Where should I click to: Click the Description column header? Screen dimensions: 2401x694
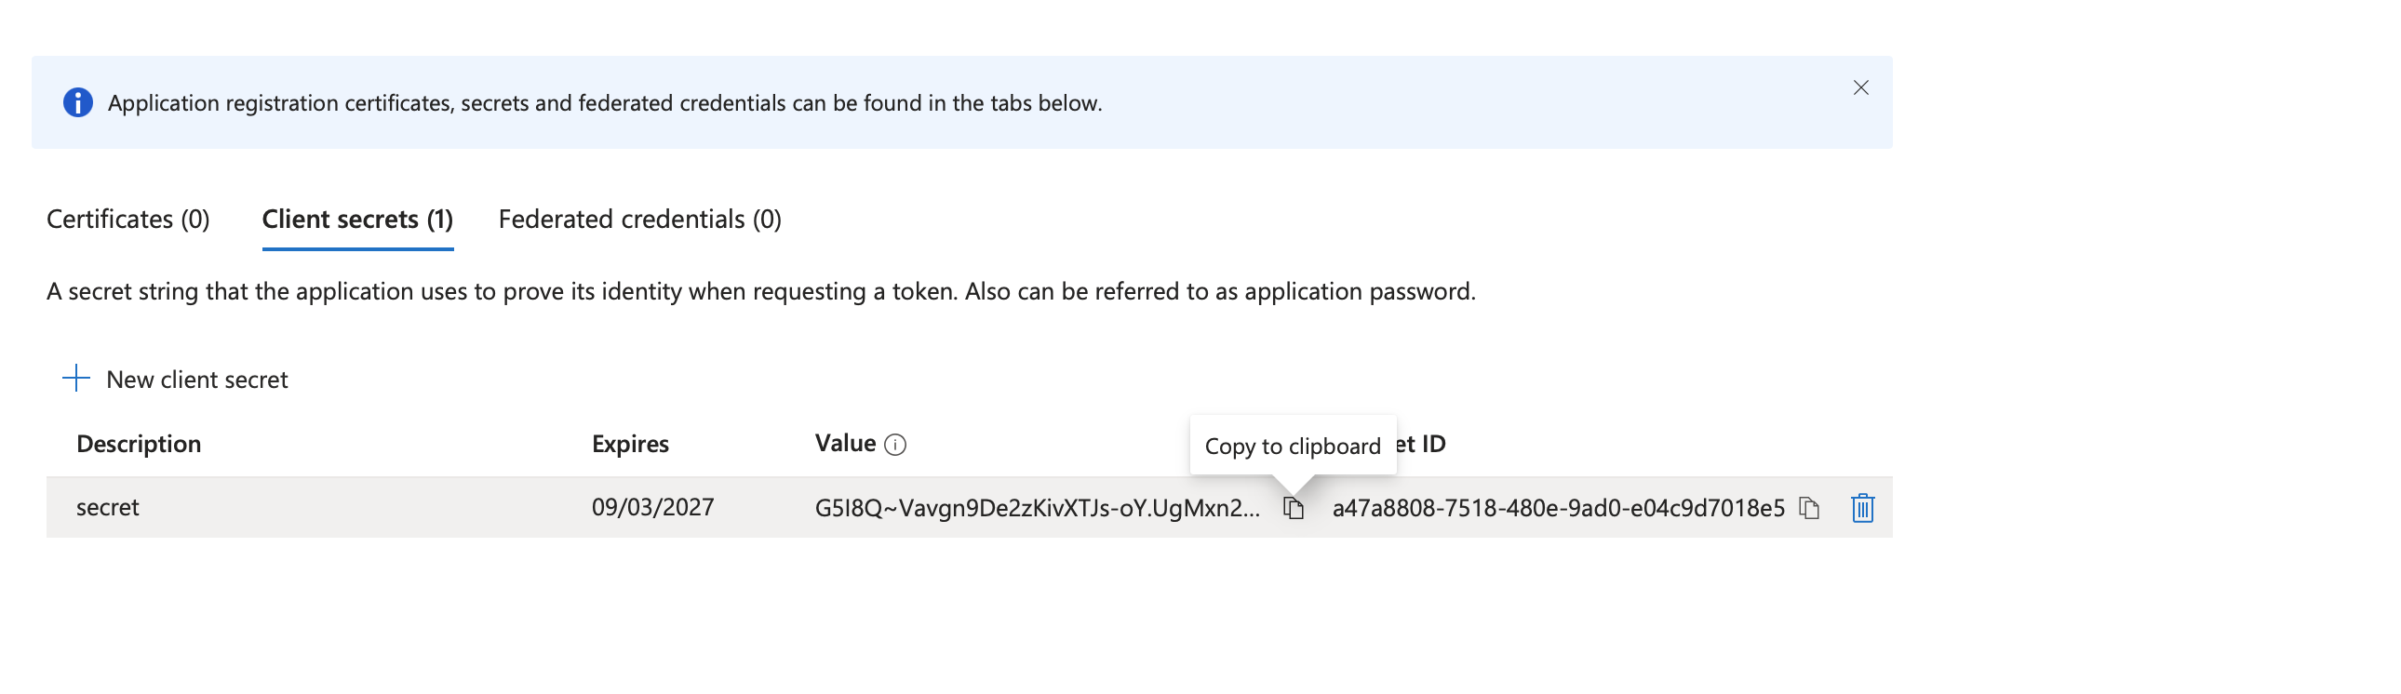coord(139,444)
